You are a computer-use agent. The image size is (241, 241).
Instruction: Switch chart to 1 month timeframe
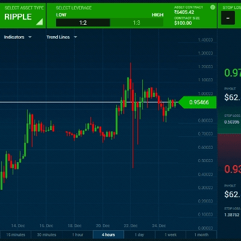201,234
